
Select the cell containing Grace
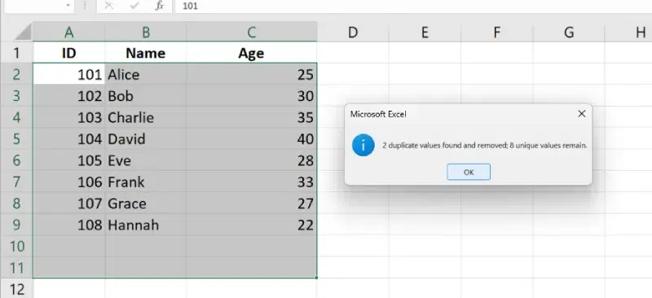pos(146,204)
